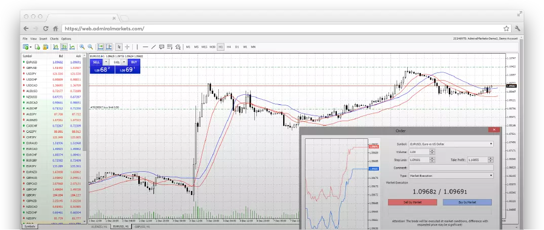Viewport: 544px width, 230px height.
Task: Click the text label comment tool
Action: (x=162, y=47)
